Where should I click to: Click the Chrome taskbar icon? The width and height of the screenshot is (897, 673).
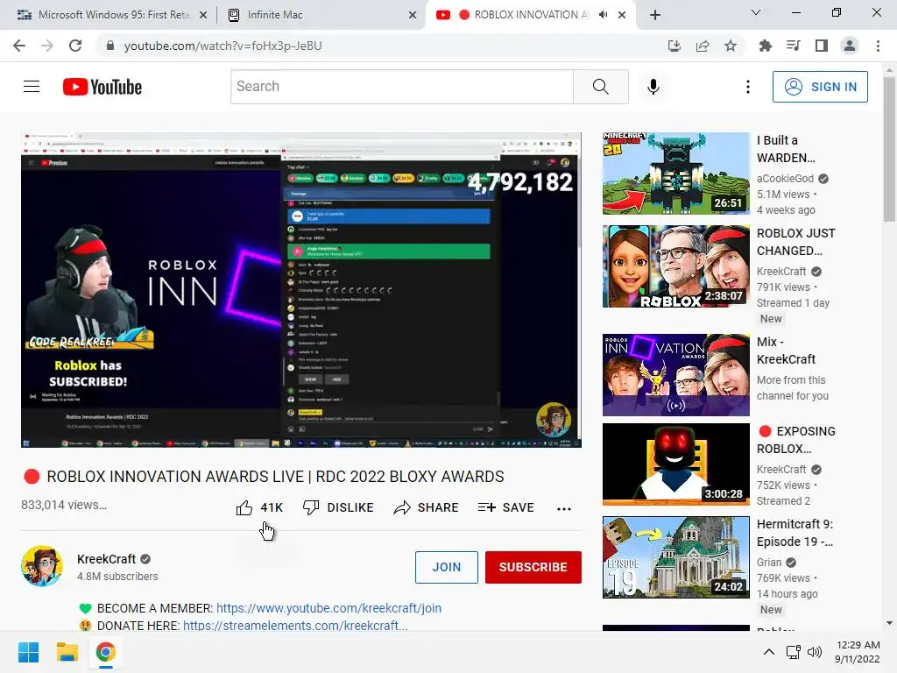click(106, 652)
